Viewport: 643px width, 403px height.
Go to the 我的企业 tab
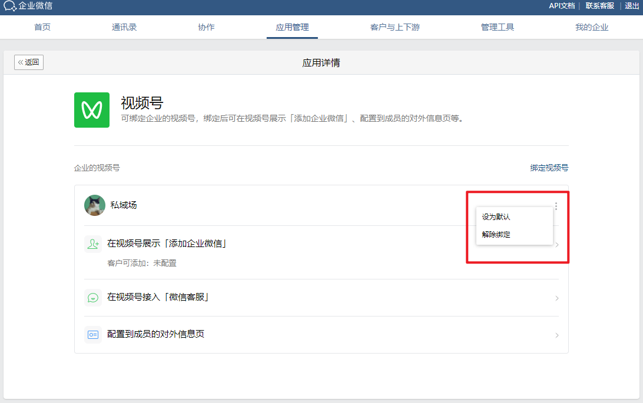click(x=592, y=27)
